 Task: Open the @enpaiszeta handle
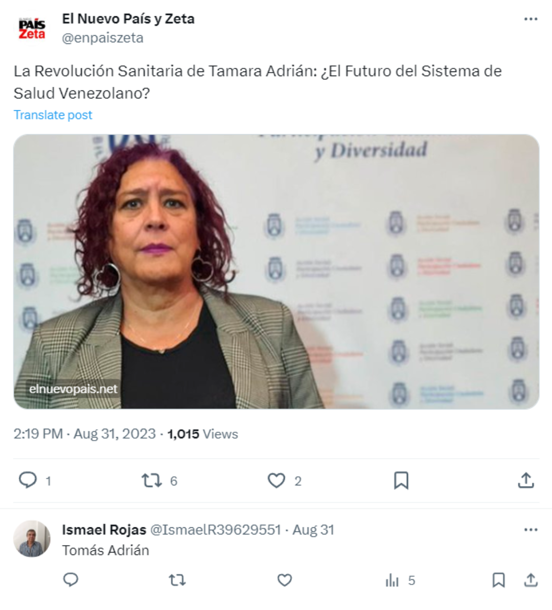point(103,38)
